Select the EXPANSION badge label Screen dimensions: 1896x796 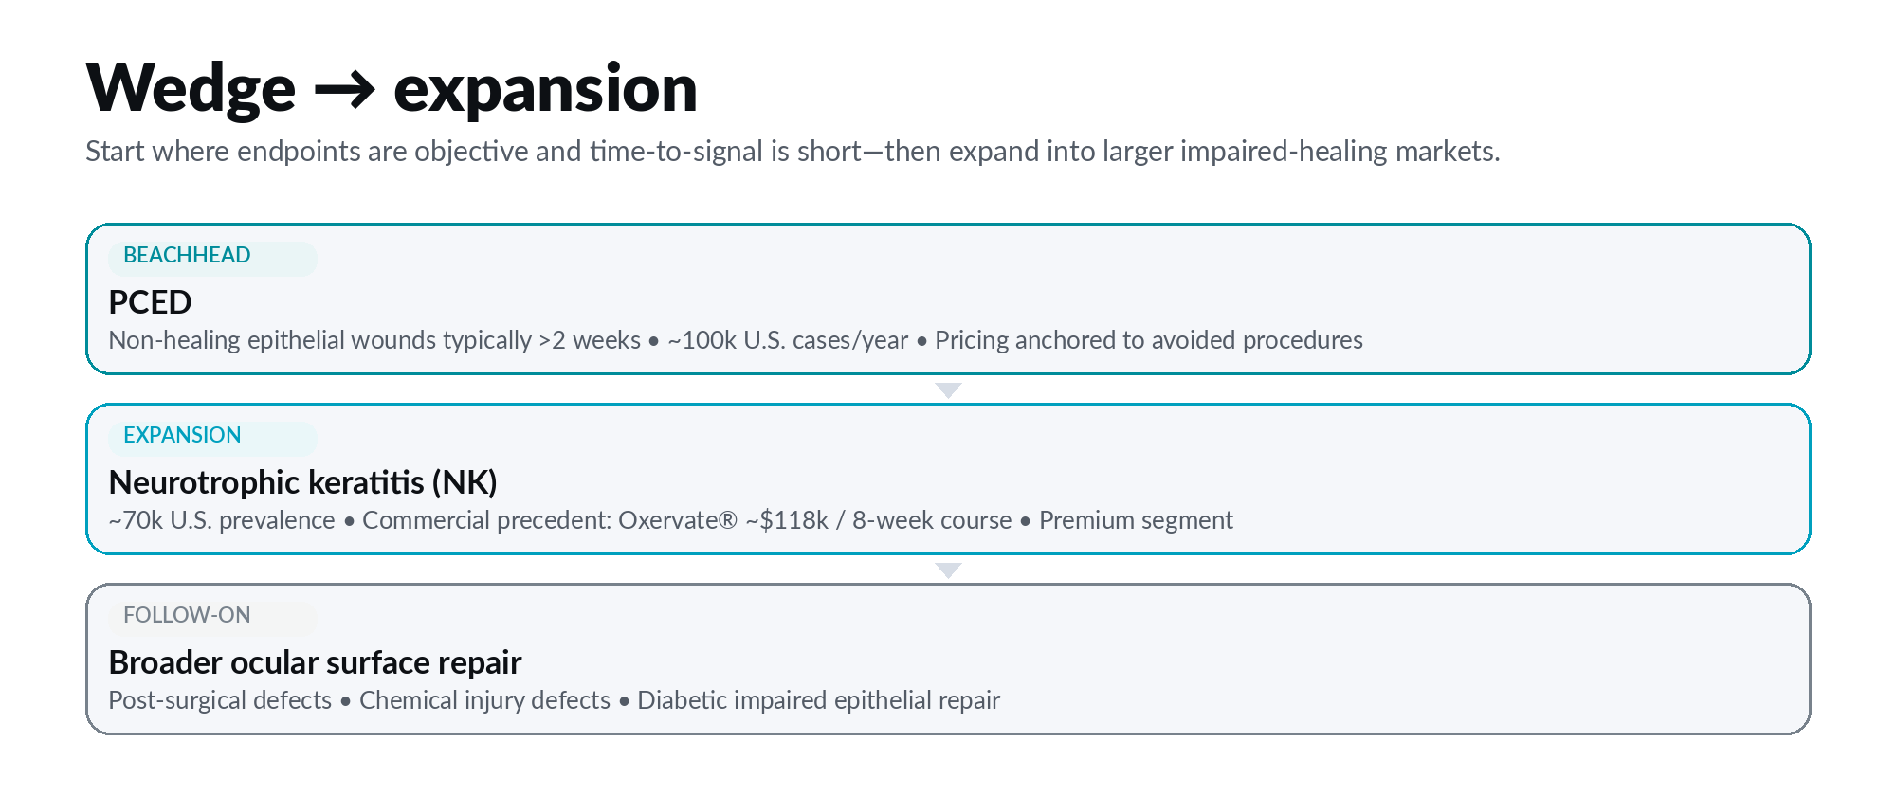(182, 436)
